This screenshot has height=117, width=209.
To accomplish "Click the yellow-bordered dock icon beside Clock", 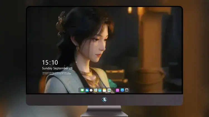I will click(96, 90).
